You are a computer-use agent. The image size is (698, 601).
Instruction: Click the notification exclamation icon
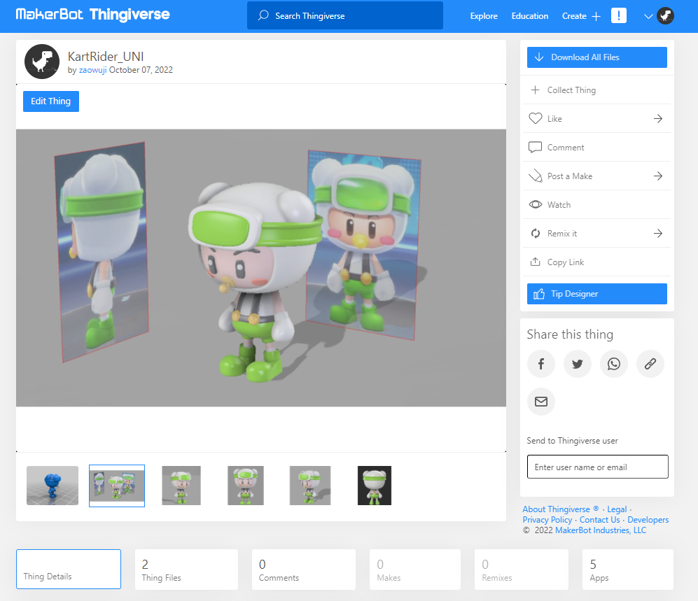[619, 16]
